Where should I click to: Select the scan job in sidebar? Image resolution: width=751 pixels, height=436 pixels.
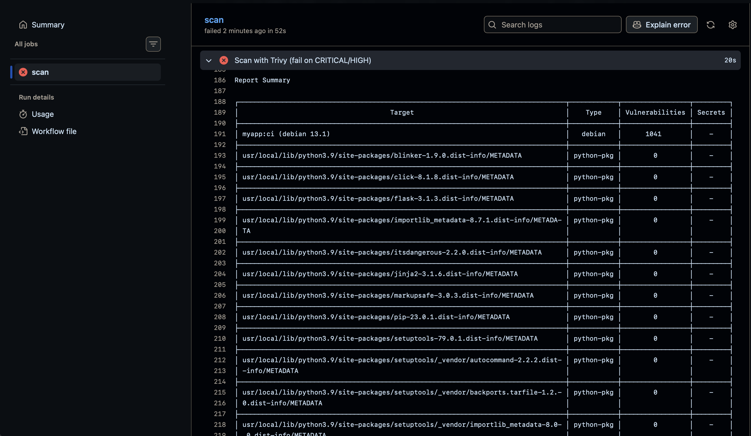click(88, 72)
